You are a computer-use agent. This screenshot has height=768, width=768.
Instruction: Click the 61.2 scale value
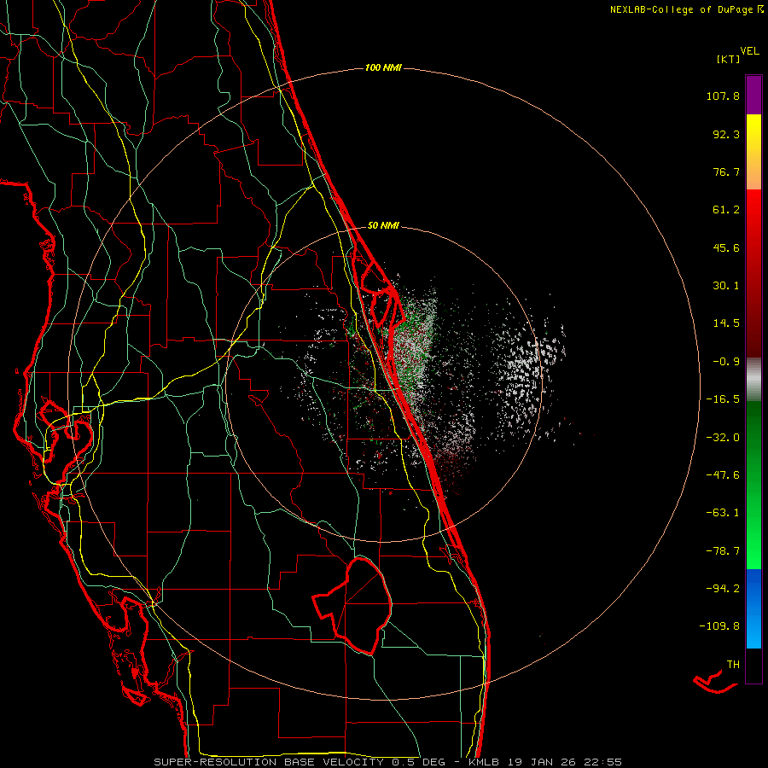(x=726, y=210)
